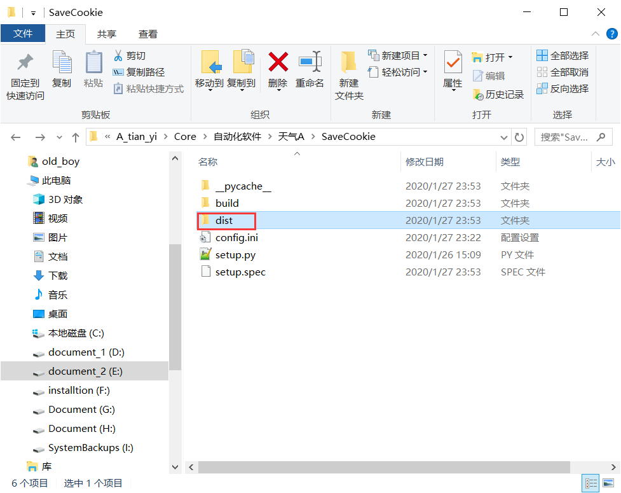This screenshot has width=621, height=493.
Task: Click the SaveCookie search box
Action: [x=573, y=137]
